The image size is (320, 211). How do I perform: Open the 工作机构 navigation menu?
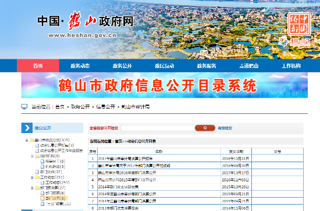291,66
